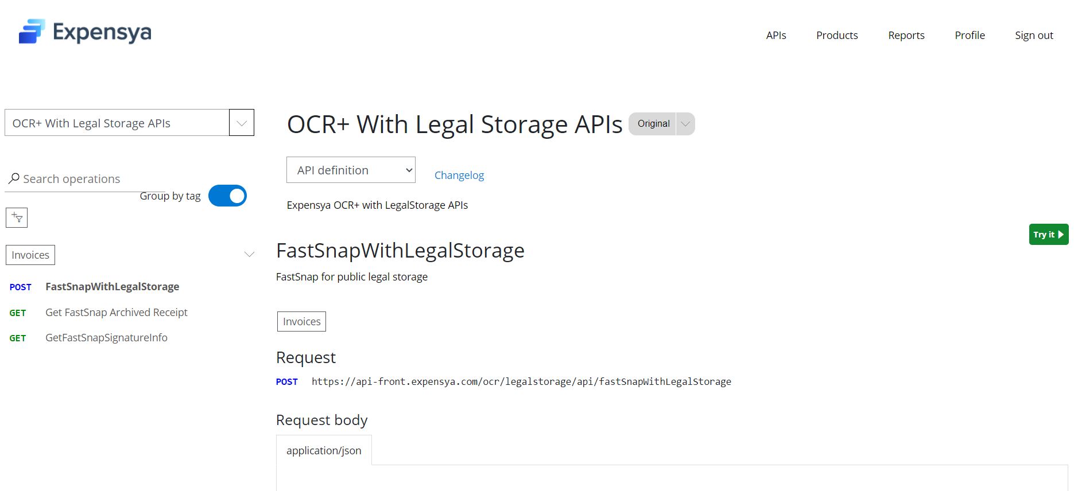Open the API definition combo box
This screenshot has height=491, width=1074.
pyautogui.click(x=351, y=170)
